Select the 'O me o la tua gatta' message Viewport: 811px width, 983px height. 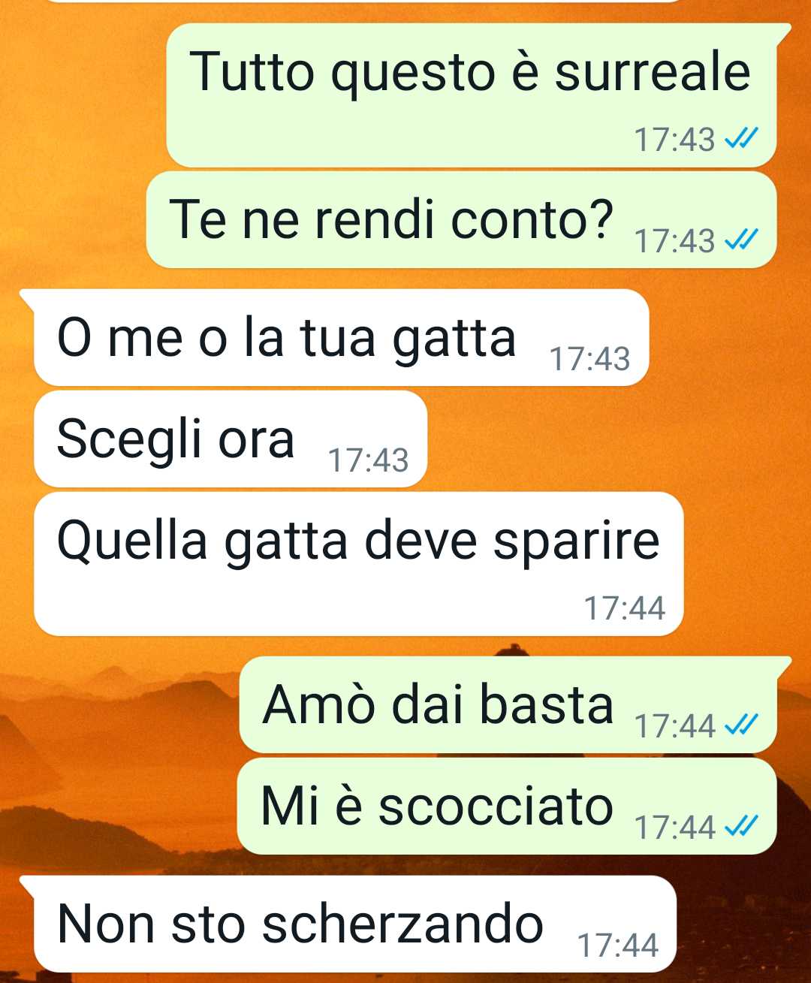(x=341, y=338)
